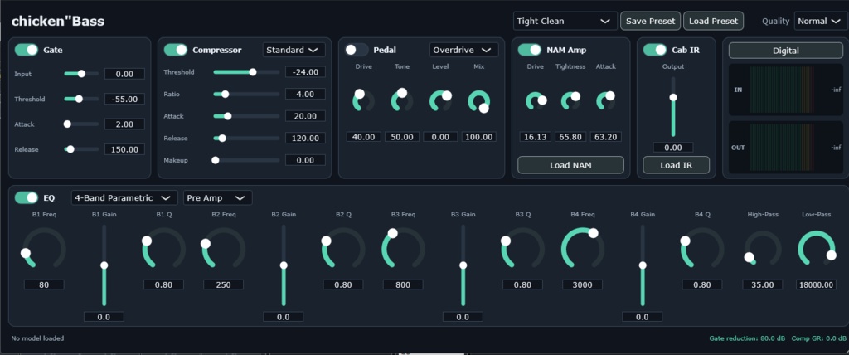Click the High-Pass filter knob
The image size is (849, 355).
763,250
